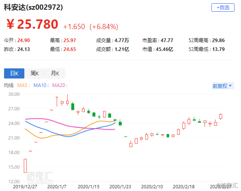Click the 成交额 value 1.21亿
The image size is (241, 191).
[122, 49]
